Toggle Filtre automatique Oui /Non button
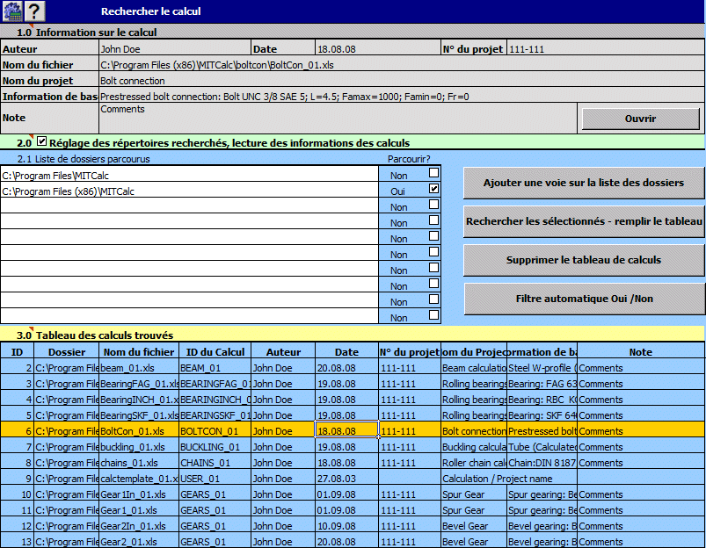Image resolution: width=706 pixels, height=548 pixels. 584,299
